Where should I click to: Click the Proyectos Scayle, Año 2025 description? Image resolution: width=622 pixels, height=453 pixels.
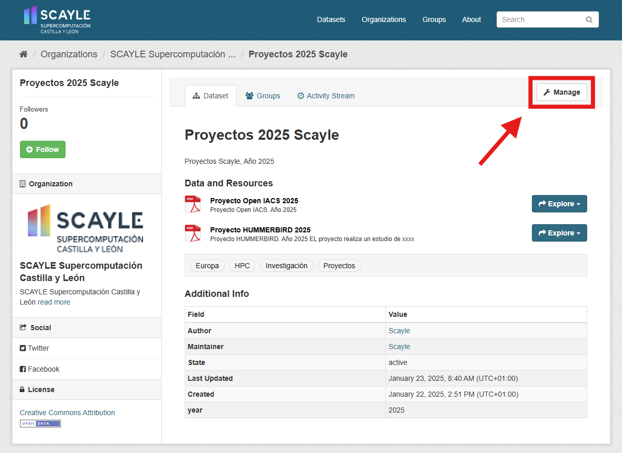coord(229,161)
